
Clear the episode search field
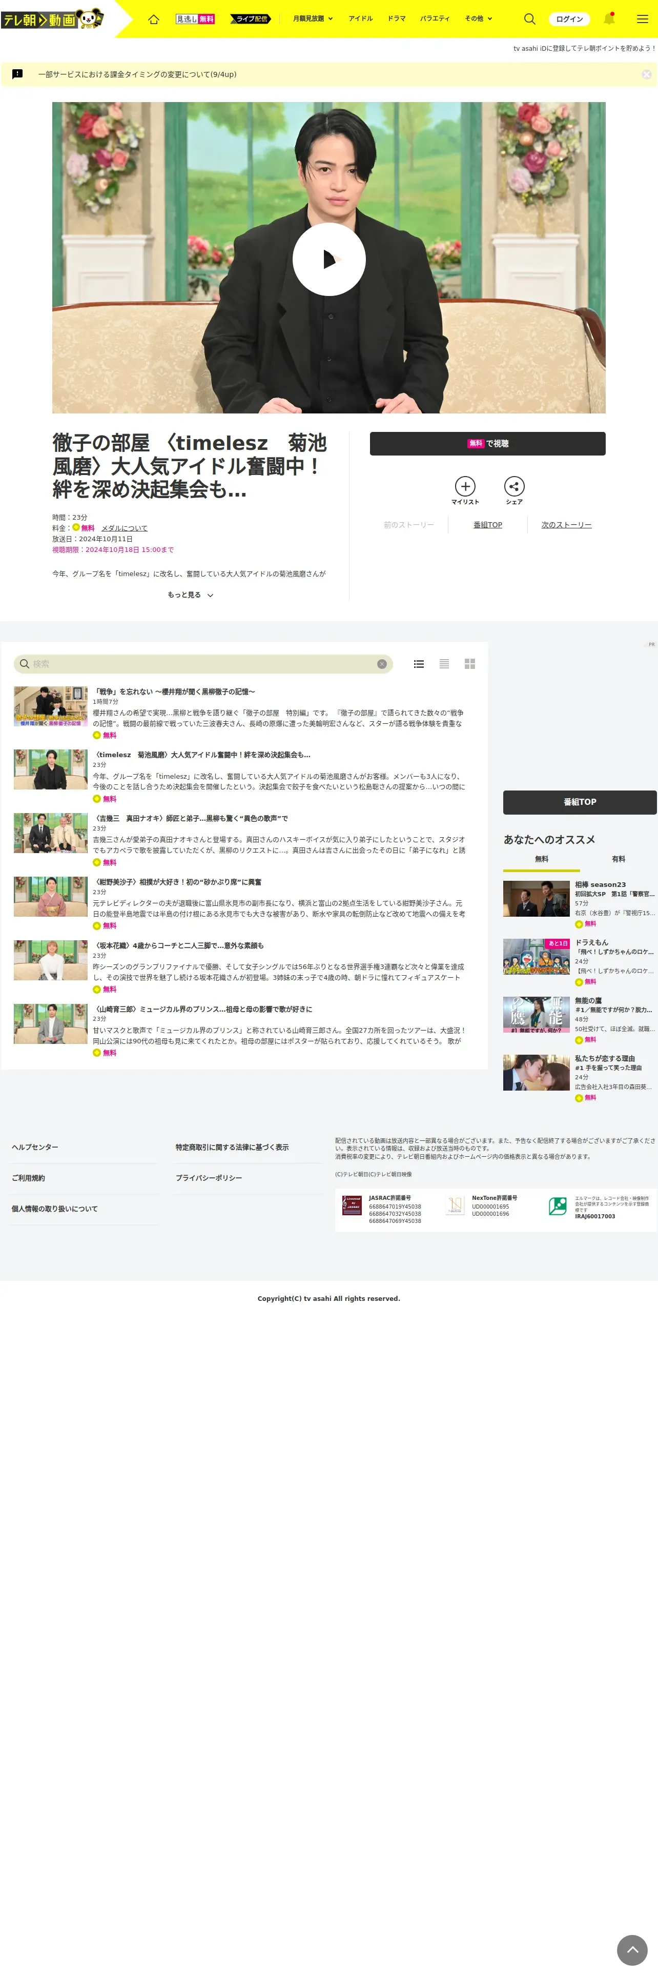[x=381, y=664]
